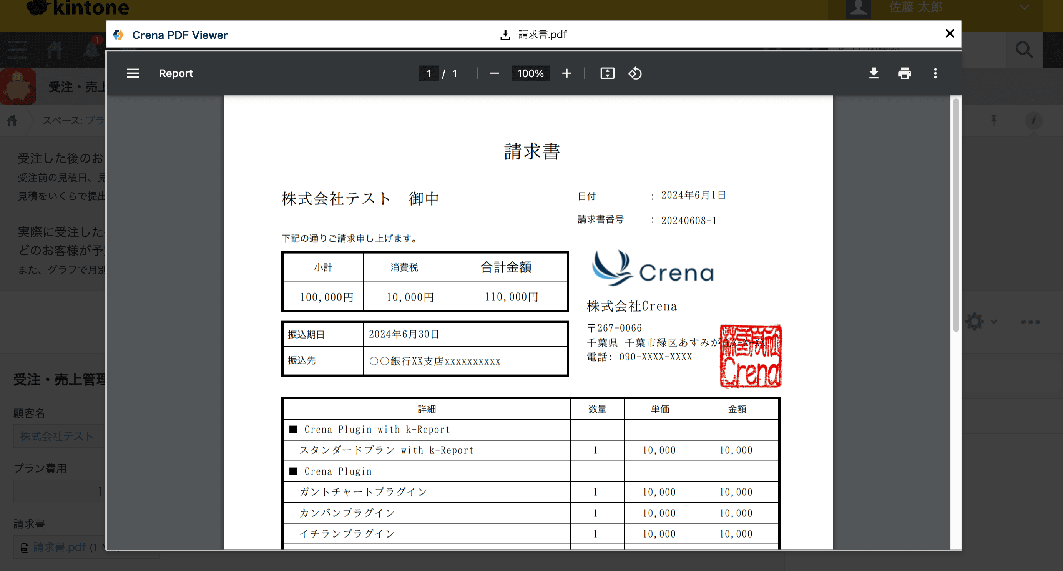Expand the chevron next to gear icon
Image resolution: width=1063 pixels, height=571 pixels.
[994, 322]
